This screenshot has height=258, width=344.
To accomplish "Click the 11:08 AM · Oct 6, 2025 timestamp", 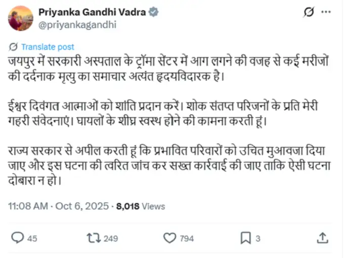I will (x=58, y=206).
